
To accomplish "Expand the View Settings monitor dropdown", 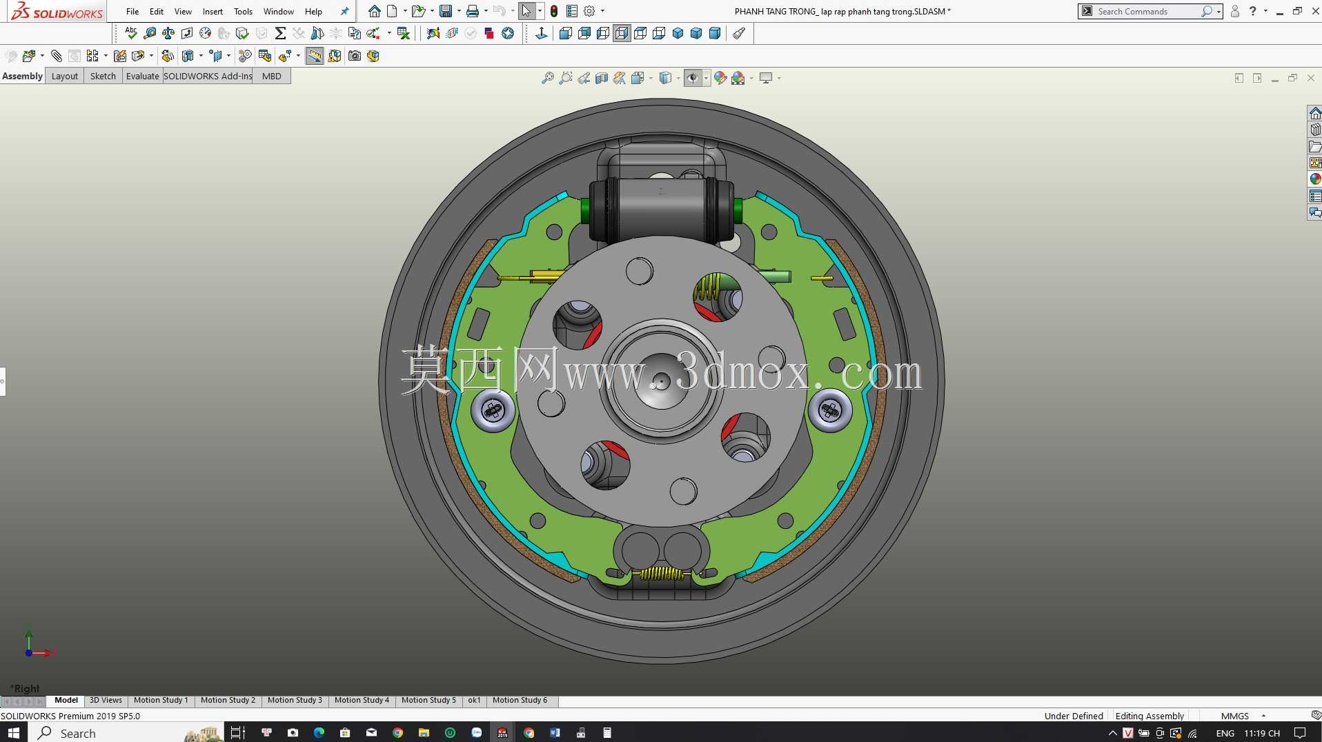I will point(779,78).
